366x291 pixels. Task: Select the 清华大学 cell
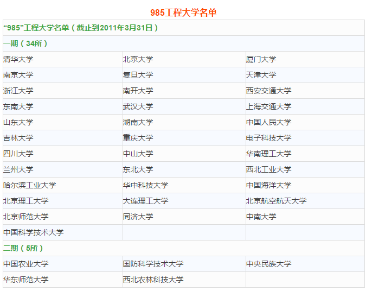pyautogui.click(x=63, y=59)
